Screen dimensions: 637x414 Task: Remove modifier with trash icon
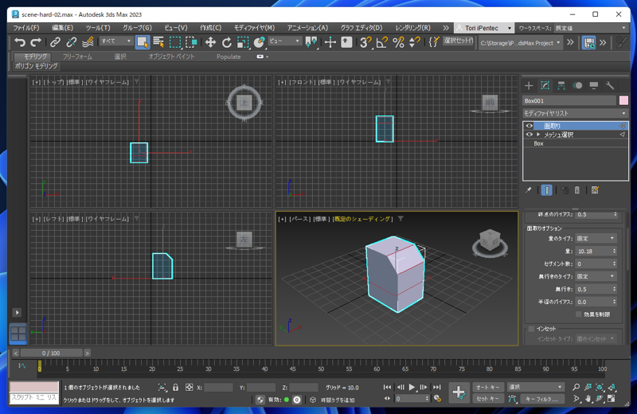(576, 189)
